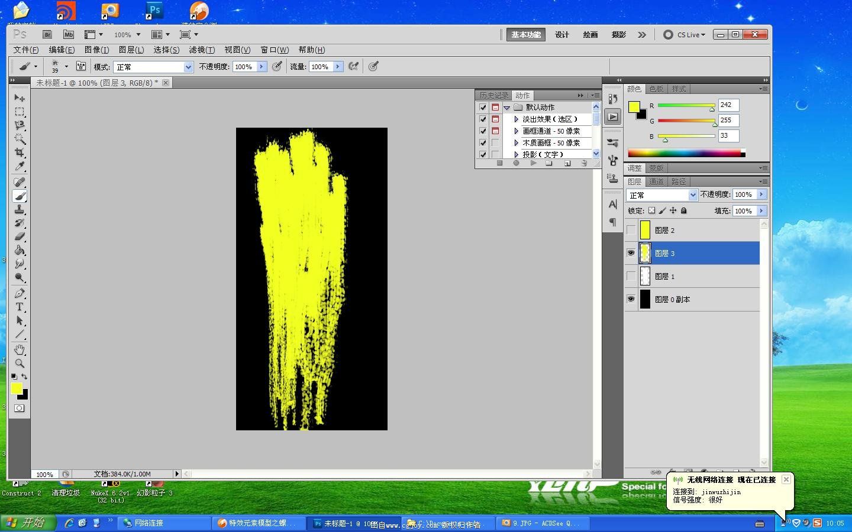Select the Move tool
The height and width of the screenshot is (532, 852).
click(x=20, y=98)
